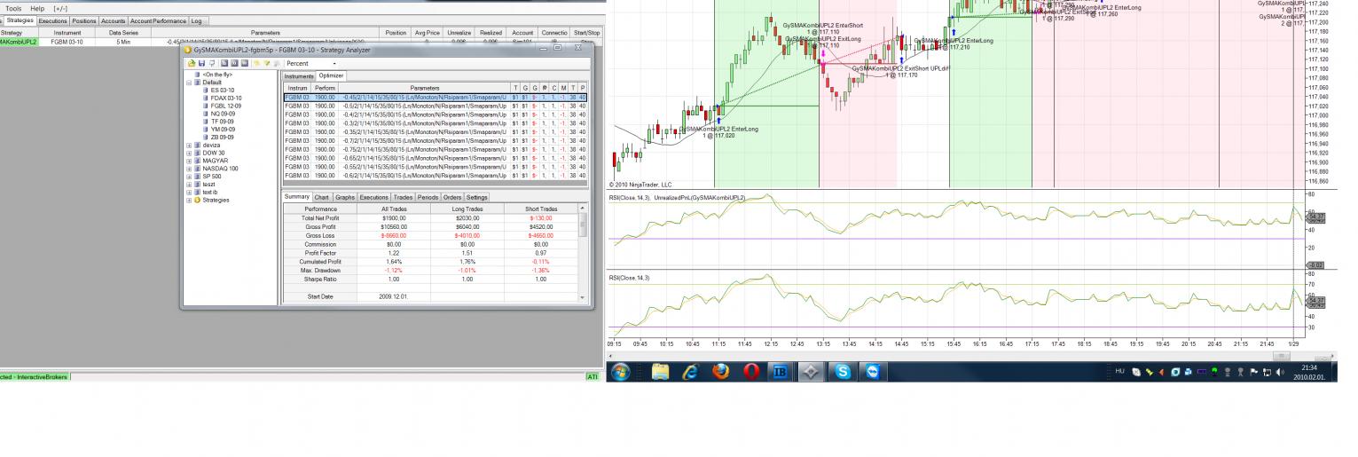The width and height of the screenshot is (1358, 457).
Task: Open the Chart results tab
Action: 321,197
